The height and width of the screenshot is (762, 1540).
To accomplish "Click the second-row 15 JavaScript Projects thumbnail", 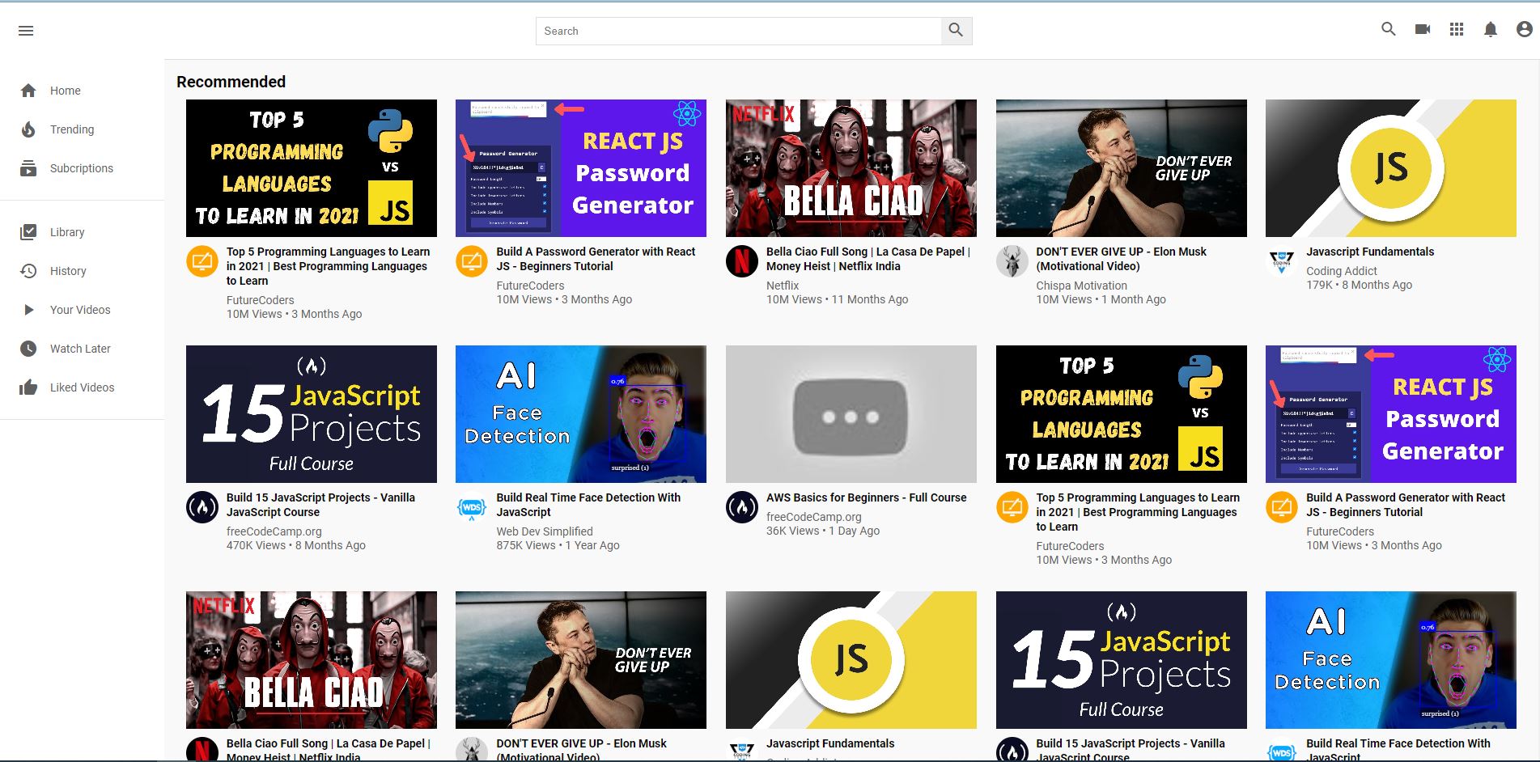I will point(312,414).
